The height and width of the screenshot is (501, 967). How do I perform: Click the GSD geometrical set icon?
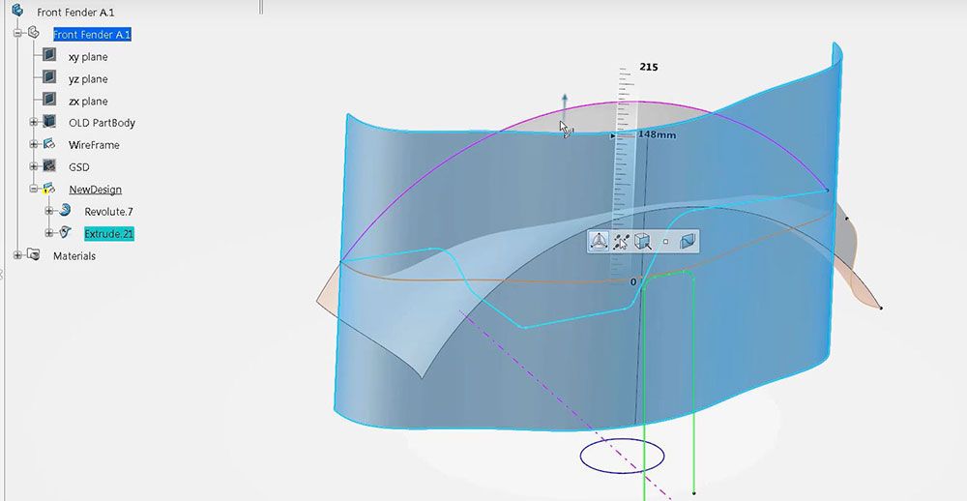click(49, 166)
